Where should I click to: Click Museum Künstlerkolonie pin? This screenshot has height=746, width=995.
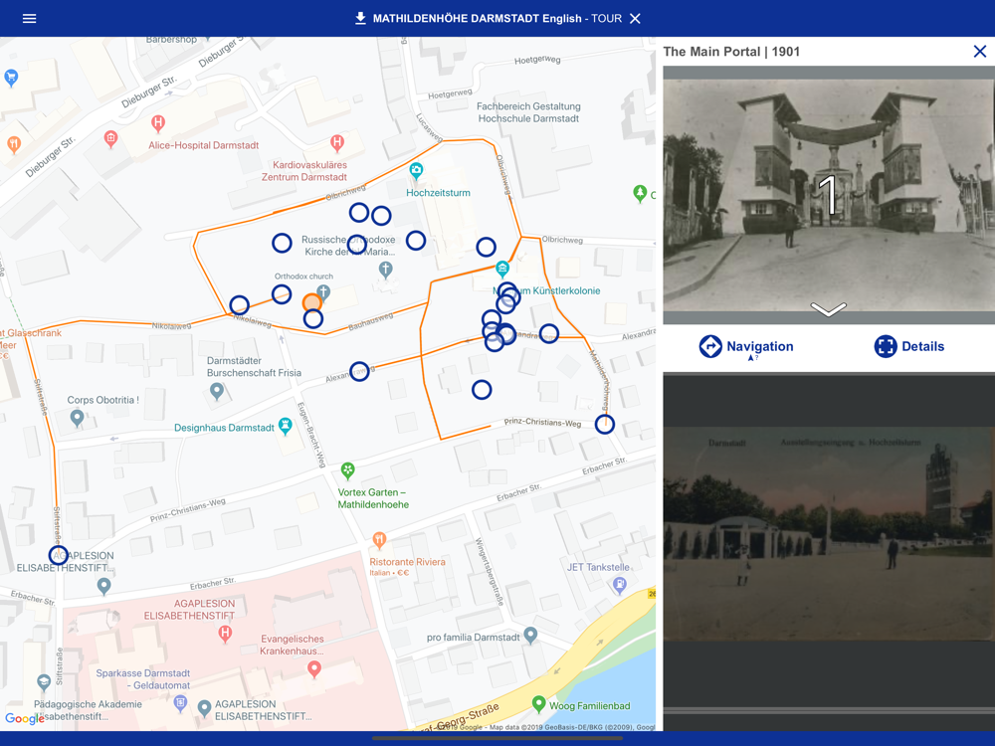(x=502, y=269)
